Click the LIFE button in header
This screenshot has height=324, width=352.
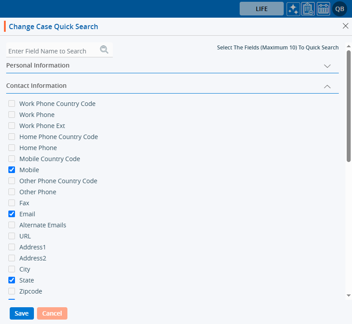coord(261,9)
